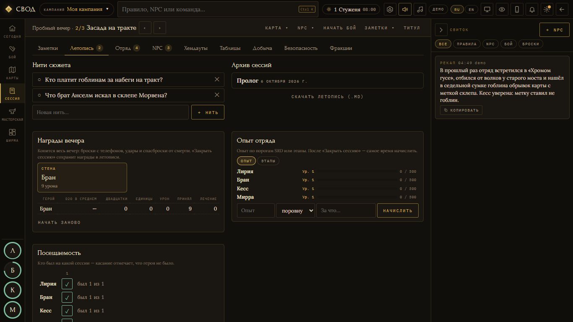The width and height of the screenshot is (573, 322).
Task: Click the dice roller icon
Action: tap(390, 9)
